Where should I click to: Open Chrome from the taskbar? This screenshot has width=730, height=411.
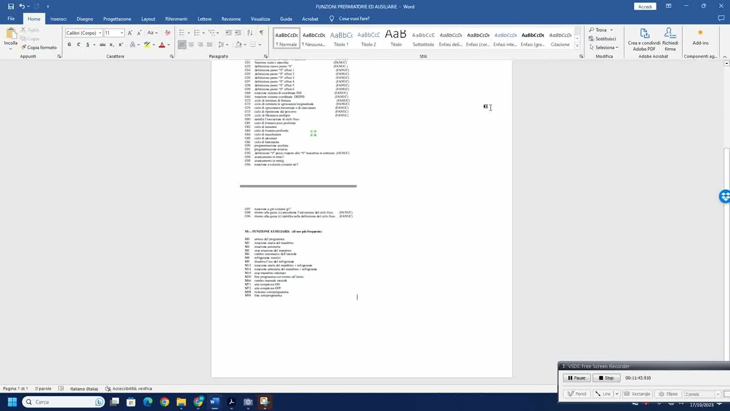tap(164, 402)
